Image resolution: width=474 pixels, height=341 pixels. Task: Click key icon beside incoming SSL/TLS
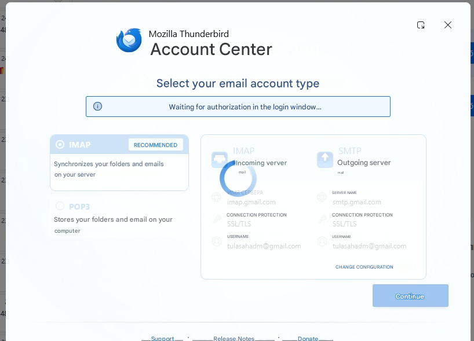(217, 219)
